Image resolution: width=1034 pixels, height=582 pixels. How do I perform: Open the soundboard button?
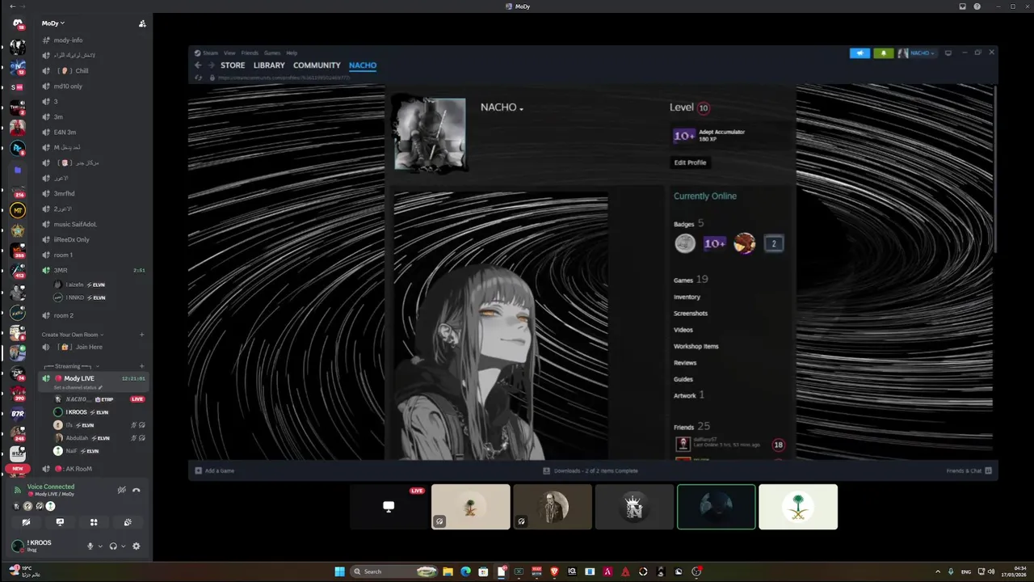[128, 522]
